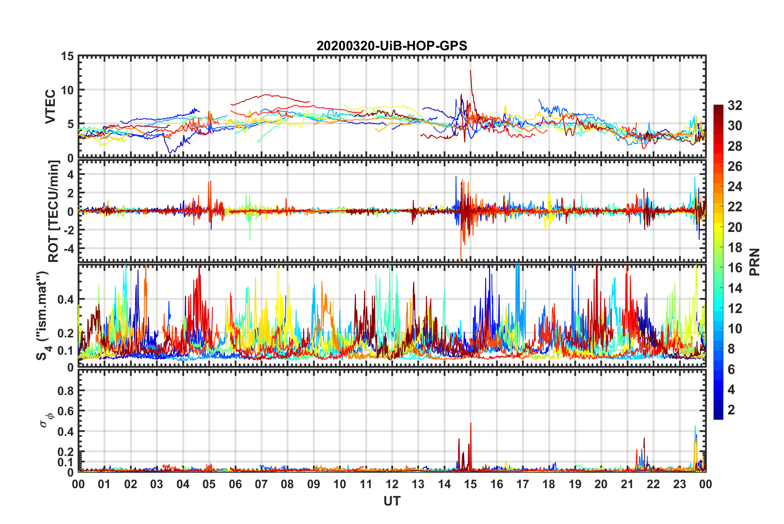
Task: Select the PRN colorbar tick label 10
Action: pyautogui.click(x=735, y=329)
